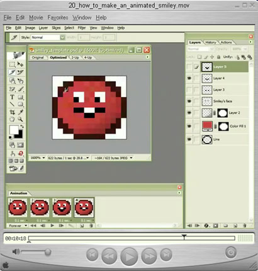Viewport: 258px width, 271px height.
Task: Click the QuickTime volume slider knob
Action: coord(48,252)
